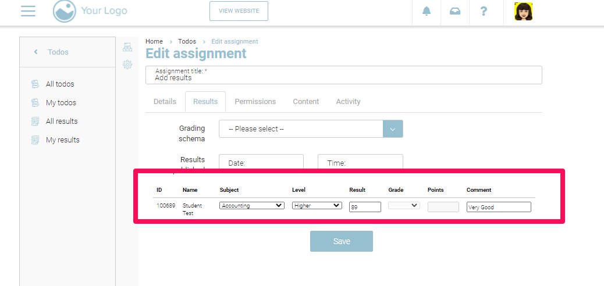Screen dimensions: 604x286
Task: Click the Your Logo icon
Action: point(64,11)
